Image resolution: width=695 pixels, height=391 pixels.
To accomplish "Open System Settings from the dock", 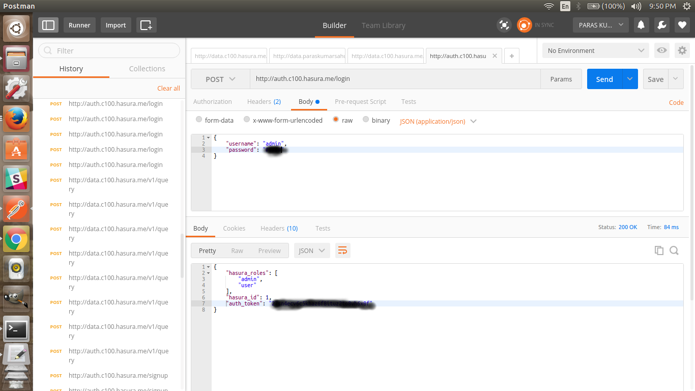I will click(16, 88).
